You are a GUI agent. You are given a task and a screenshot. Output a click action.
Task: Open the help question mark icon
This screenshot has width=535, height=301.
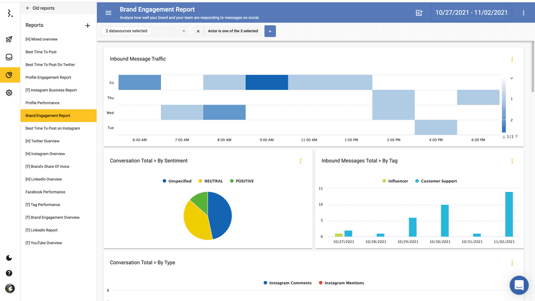tap(9, 273)
